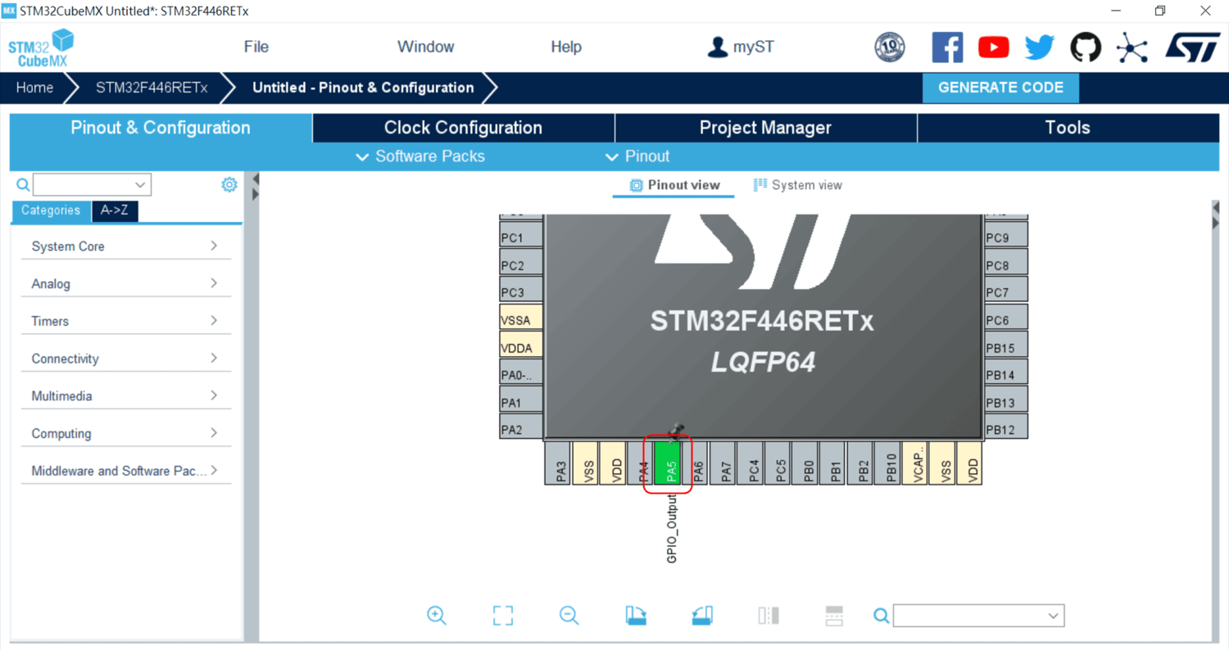This screenshot has height=650, width=1229.
Task: Click the PB10 pin on the bottom row
Action: pos(887,463)
